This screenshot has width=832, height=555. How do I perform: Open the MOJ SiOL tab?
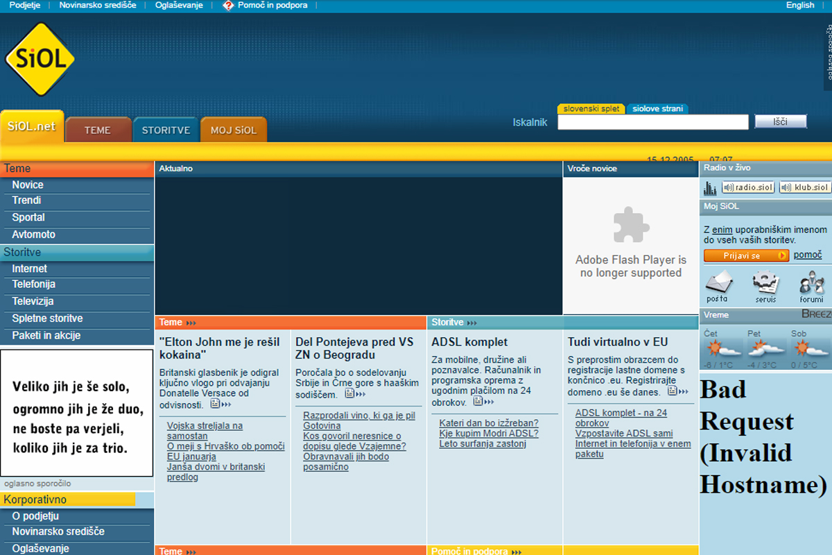tap(234, 130)
